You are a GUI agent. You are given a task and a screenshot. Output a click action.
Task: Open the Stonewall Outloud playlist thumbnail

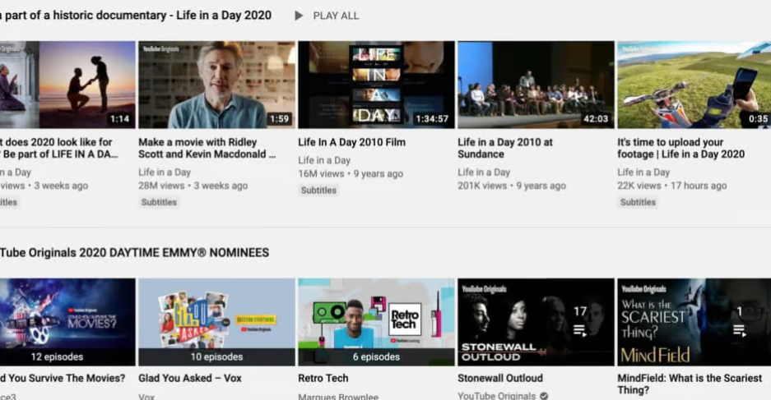(x=536, y=322)
